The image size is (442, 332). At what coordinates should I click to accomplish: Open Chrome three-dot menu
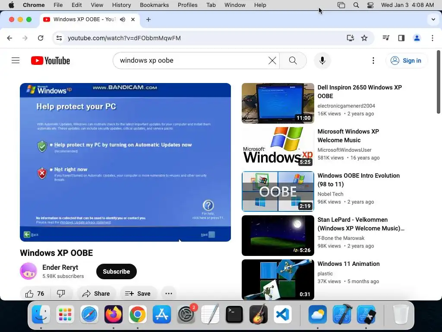coord(433,38)
